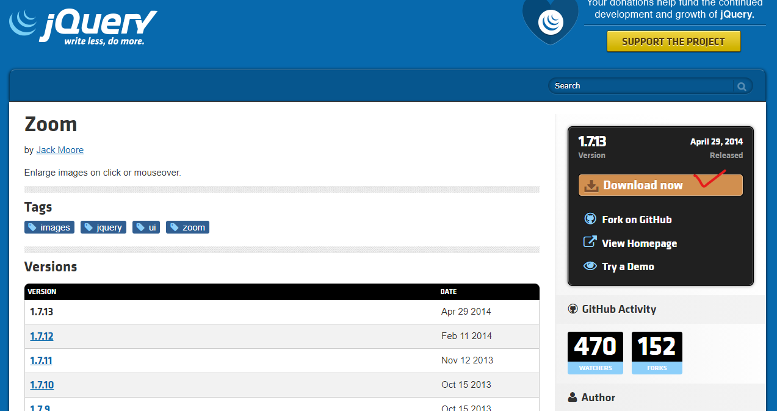Click the GitHub icon beside GitHub Activity
Screen dimensions: 777x411
[573, 309]
